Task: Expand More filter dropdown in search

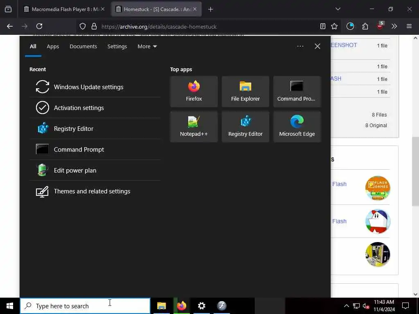Action: tap(147, 47)
